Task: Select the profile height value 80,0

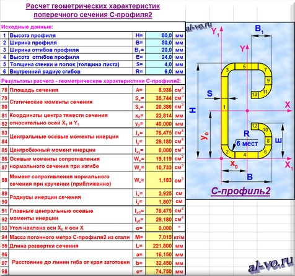Action: coord(159,35)
